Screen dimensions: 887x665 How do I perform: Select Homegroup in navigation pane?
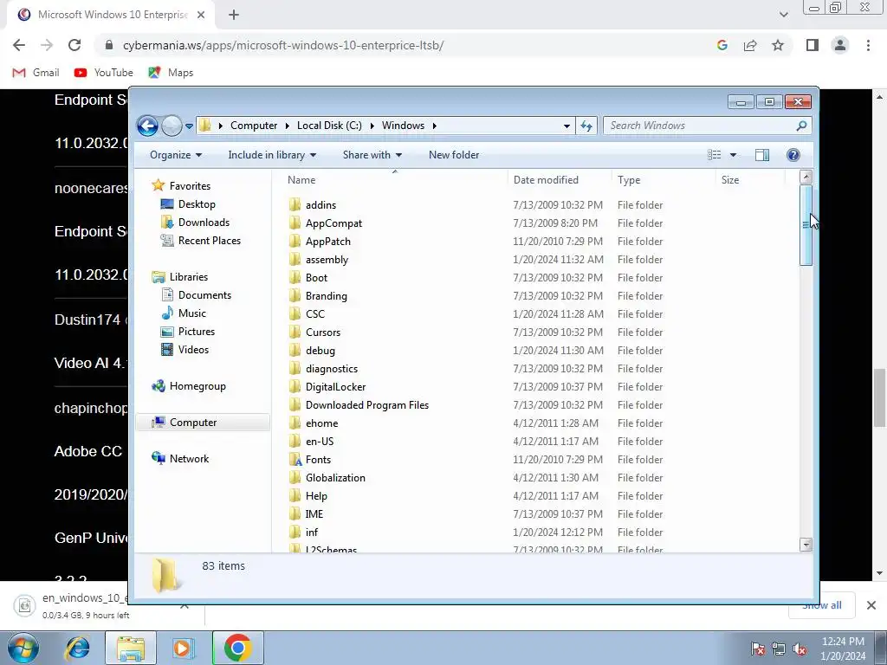point(197,386)
